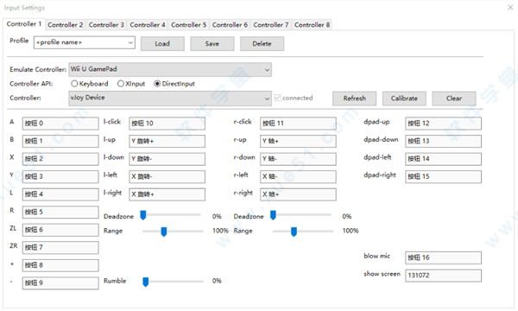518x311 pixels.
Task: Click the dpad-up mapping field
Action: coord(444,124)
